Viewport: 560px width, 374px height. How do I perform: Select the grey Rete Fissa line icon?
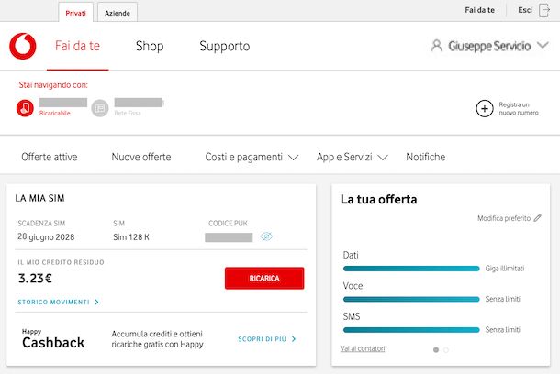click(x=100, y=108)
